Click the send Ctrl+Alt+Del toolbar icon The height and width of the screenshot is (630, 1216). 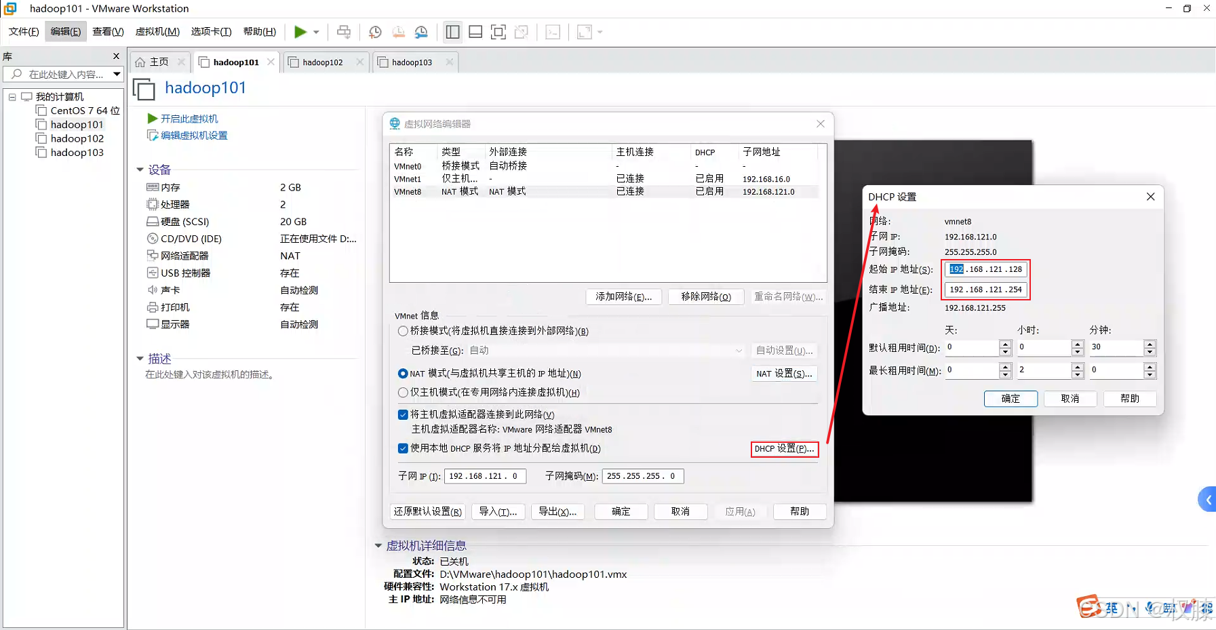coord(344,32)
